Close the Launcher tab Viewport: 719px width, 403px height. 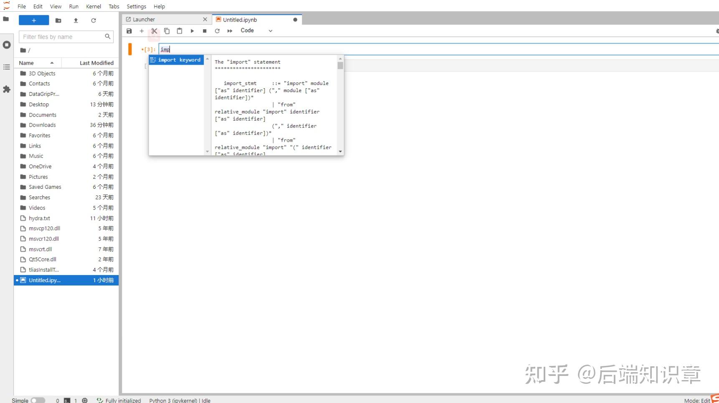[205, 20]
